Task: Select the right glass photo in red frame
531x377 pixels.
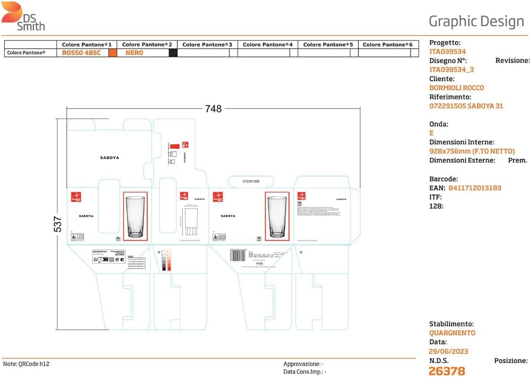Action: point(277,216)
